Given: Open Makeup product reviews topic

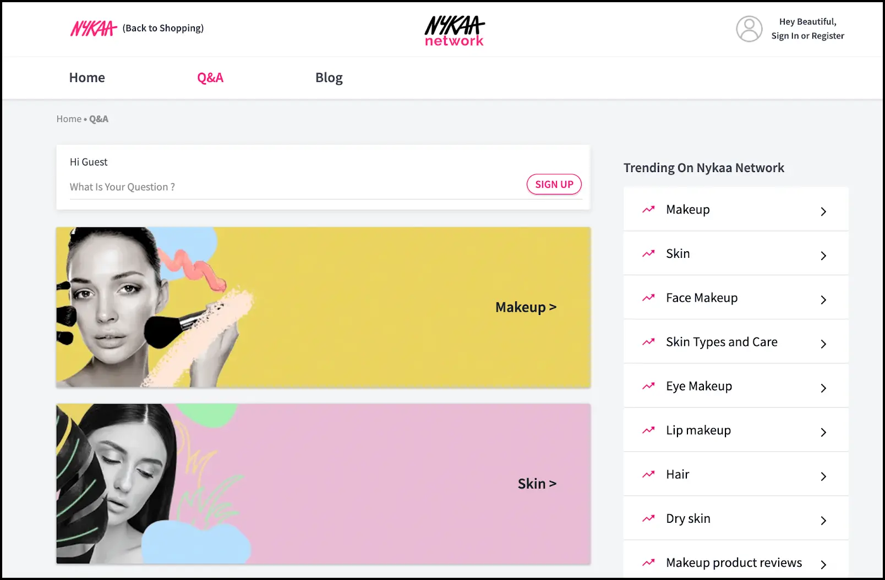Looking at the screenshot, I should pyautogui.click(x=734, y=562).
